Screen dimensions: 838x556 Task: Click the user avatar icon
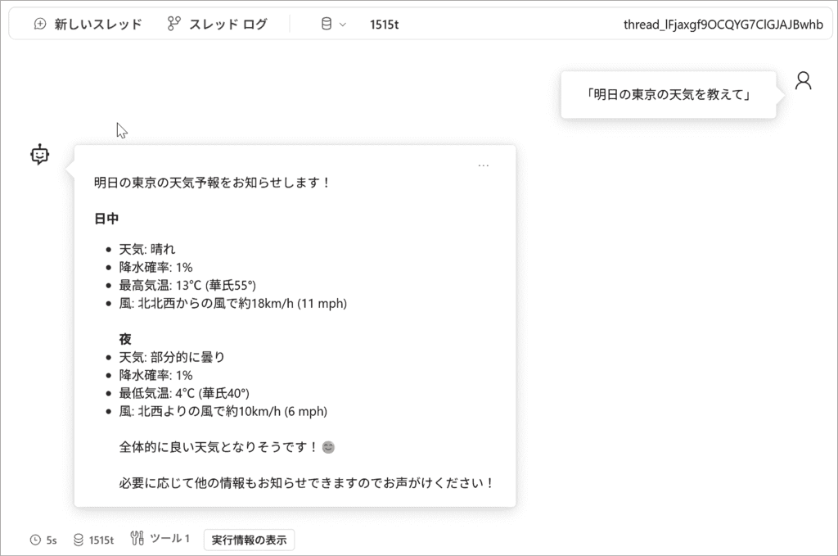(803, 80)
